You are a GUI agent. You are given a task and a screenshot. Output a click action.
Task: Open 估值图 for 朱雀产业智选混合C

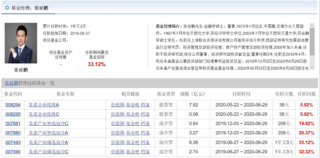tap(118, 124)
